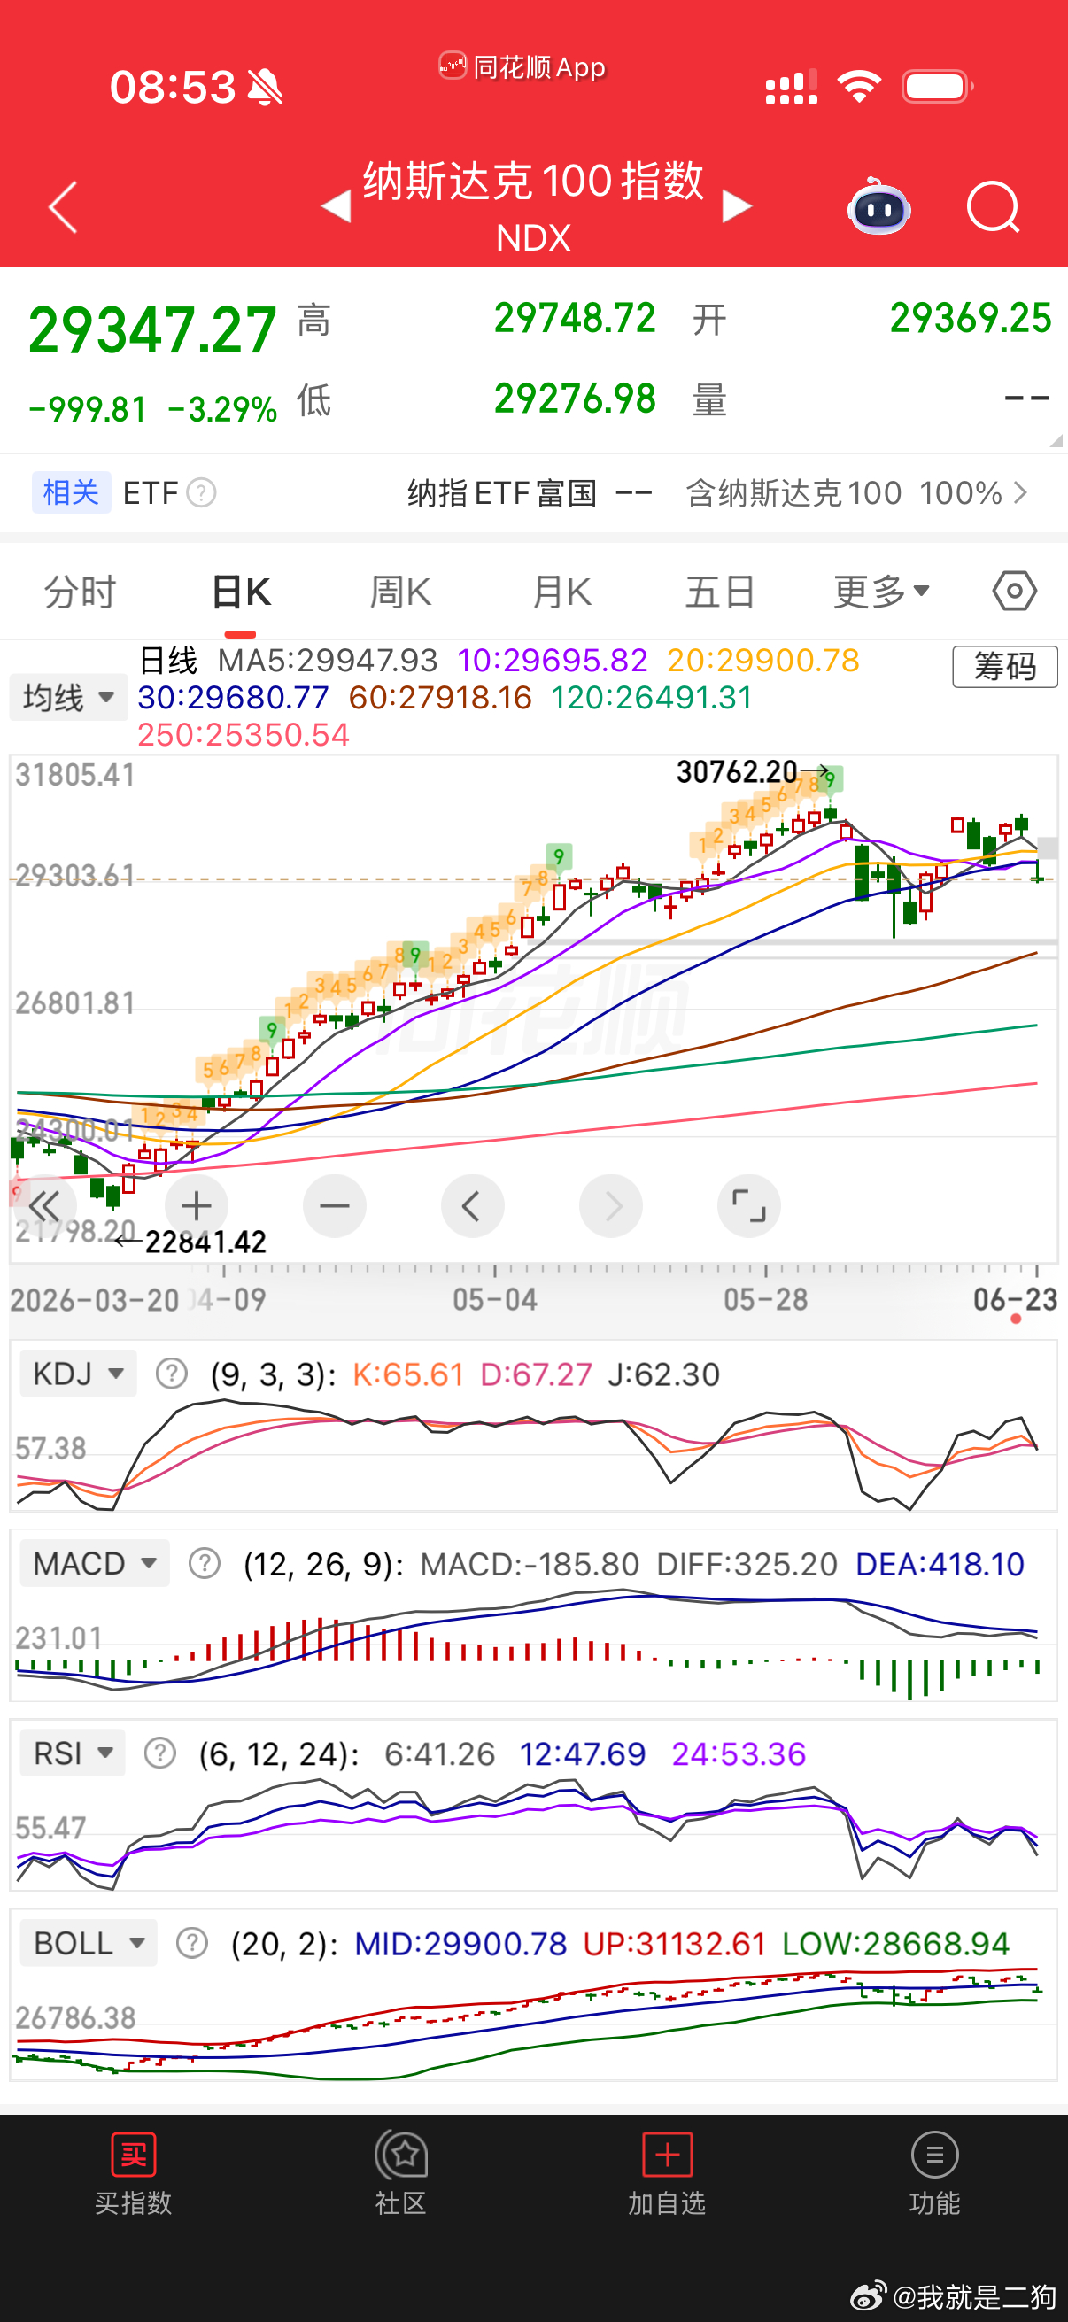Image resolution: width=1068 pixels, height=2322 pixels.
Task: Tap 加自选 add to watchlist icon
Action: point(667,2156)
